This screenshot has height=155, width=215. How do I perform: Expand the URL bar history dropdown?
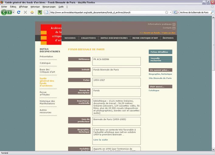pos(171,12)
